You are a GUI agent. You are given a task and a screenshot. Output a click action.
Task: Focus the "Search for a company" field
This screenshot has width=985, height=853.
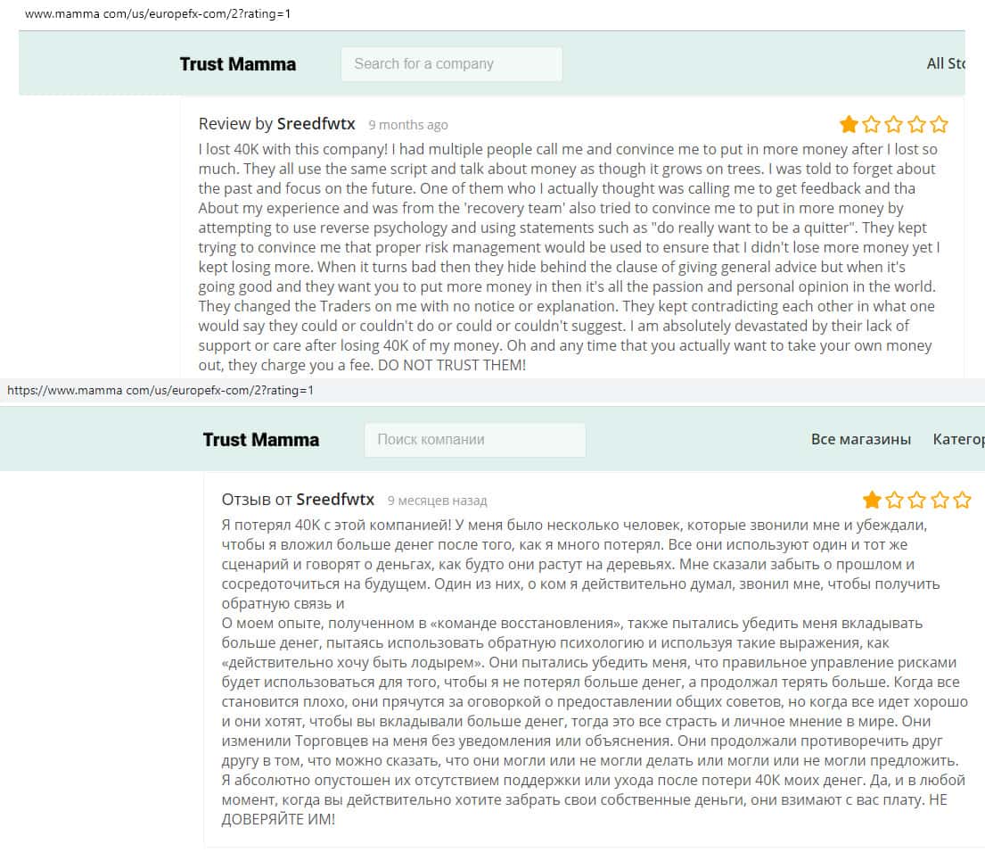coord(452,64)
